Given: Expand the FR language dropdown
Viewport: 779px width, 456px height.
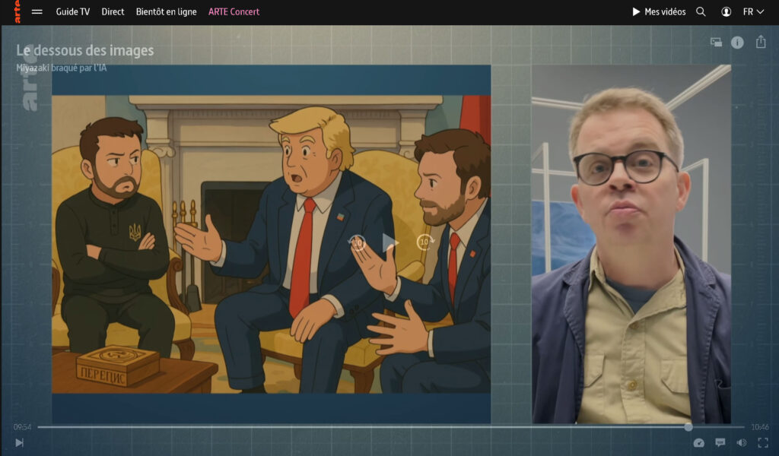Looking at the screenshot, I should pyautogui.click(x=753, y=12).
